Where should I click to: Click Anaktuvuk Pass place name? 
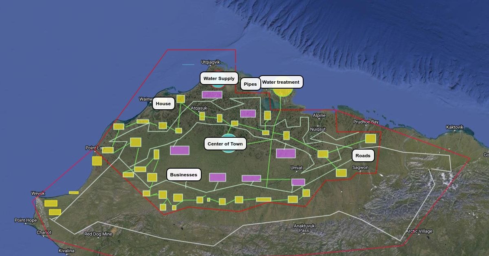tap(304, 228)
